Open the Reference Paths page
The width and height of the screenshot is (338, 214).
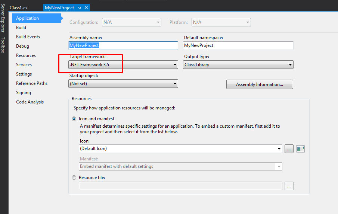[32, 83]
